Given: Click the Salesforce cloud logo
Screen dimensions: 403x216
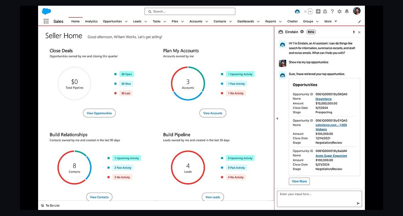Looking at the screenshot, I should (47, 11).
